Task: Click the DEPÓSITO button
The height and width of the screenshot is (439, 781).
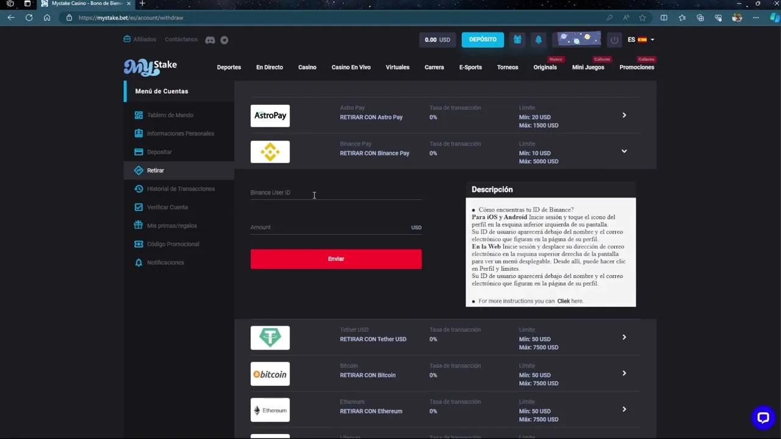Action: coord(483,40)
